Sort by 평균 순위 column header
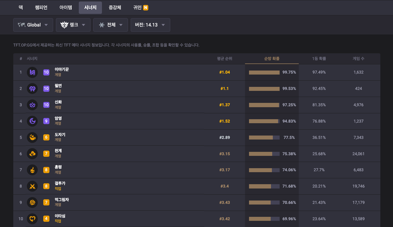393x227 pixels. click(x=225, y=59)
